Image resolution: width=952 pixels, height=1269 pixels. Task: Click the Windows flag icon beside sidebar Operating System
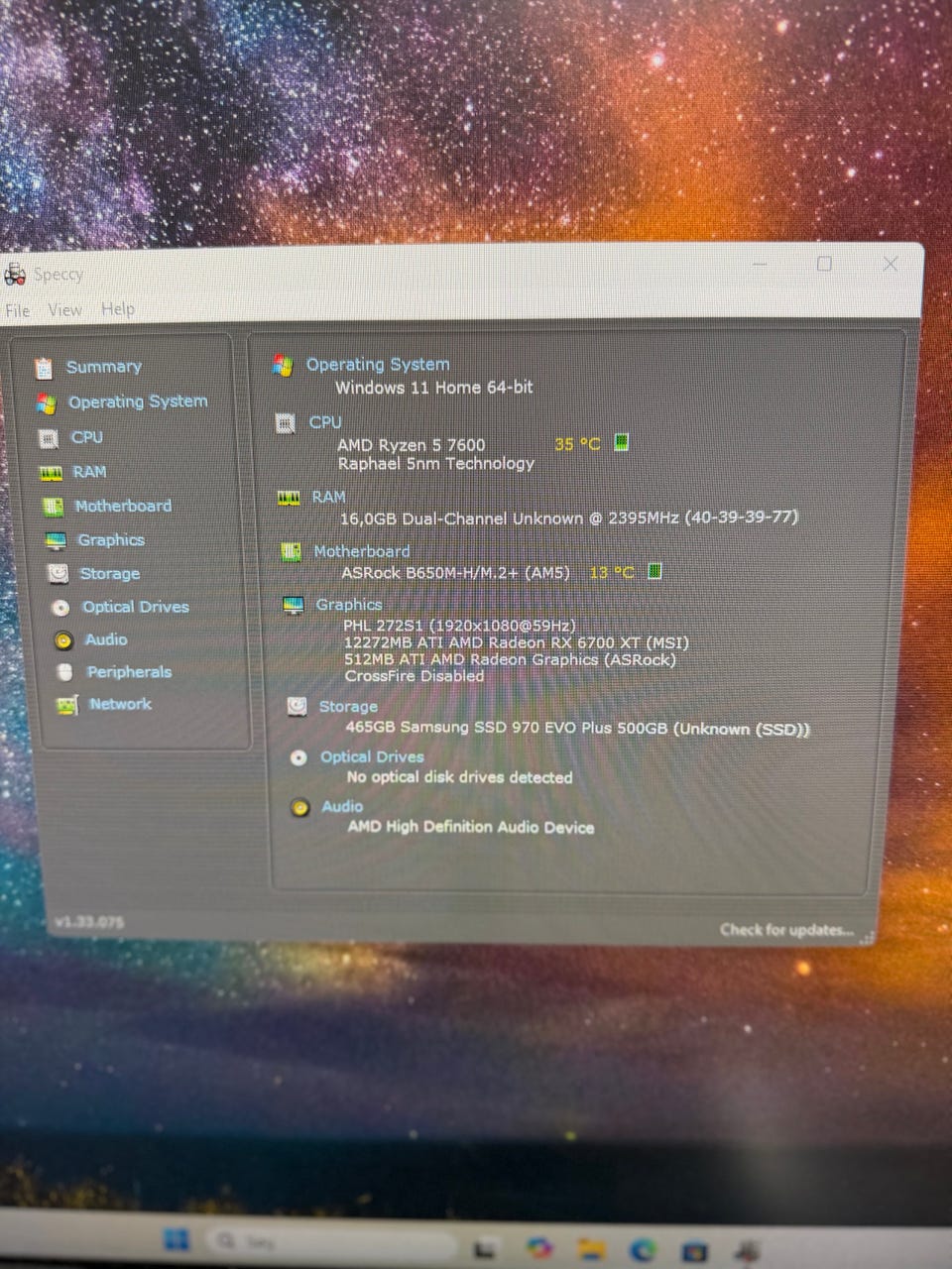46,404
